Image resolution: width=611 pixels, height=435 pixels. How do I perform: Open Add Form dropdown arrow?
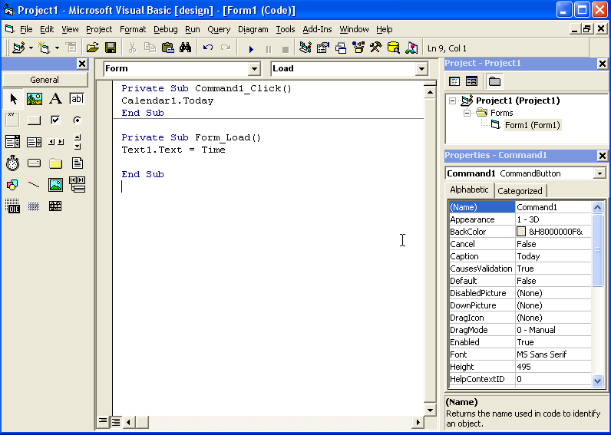tap(57, 48)
